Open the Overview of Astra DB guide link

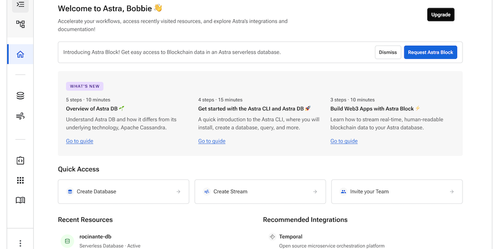(79, 141)
